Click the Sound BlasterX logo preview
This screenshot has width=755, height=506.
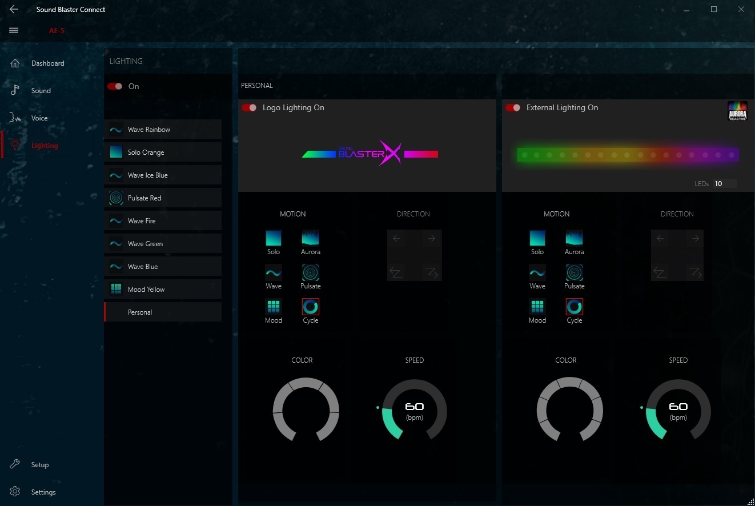(x=370, y=153)
